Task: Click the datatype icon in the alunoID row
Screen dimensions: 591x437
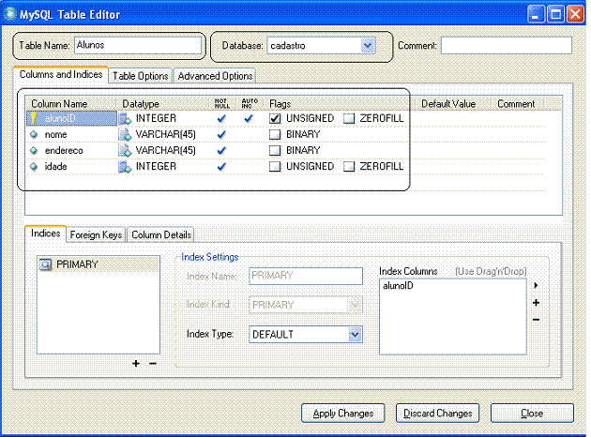Action: (x=125, y=119)
